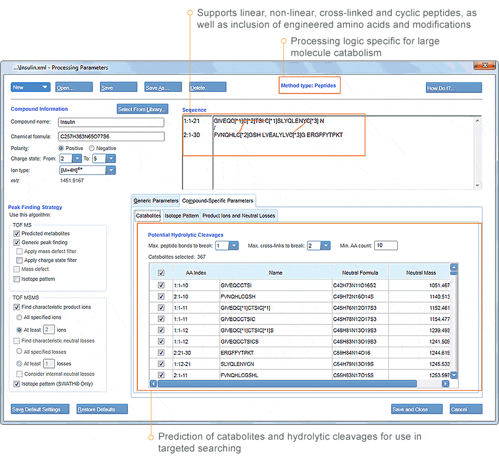Expand the charge state To dropdown

tap(111, 158)
